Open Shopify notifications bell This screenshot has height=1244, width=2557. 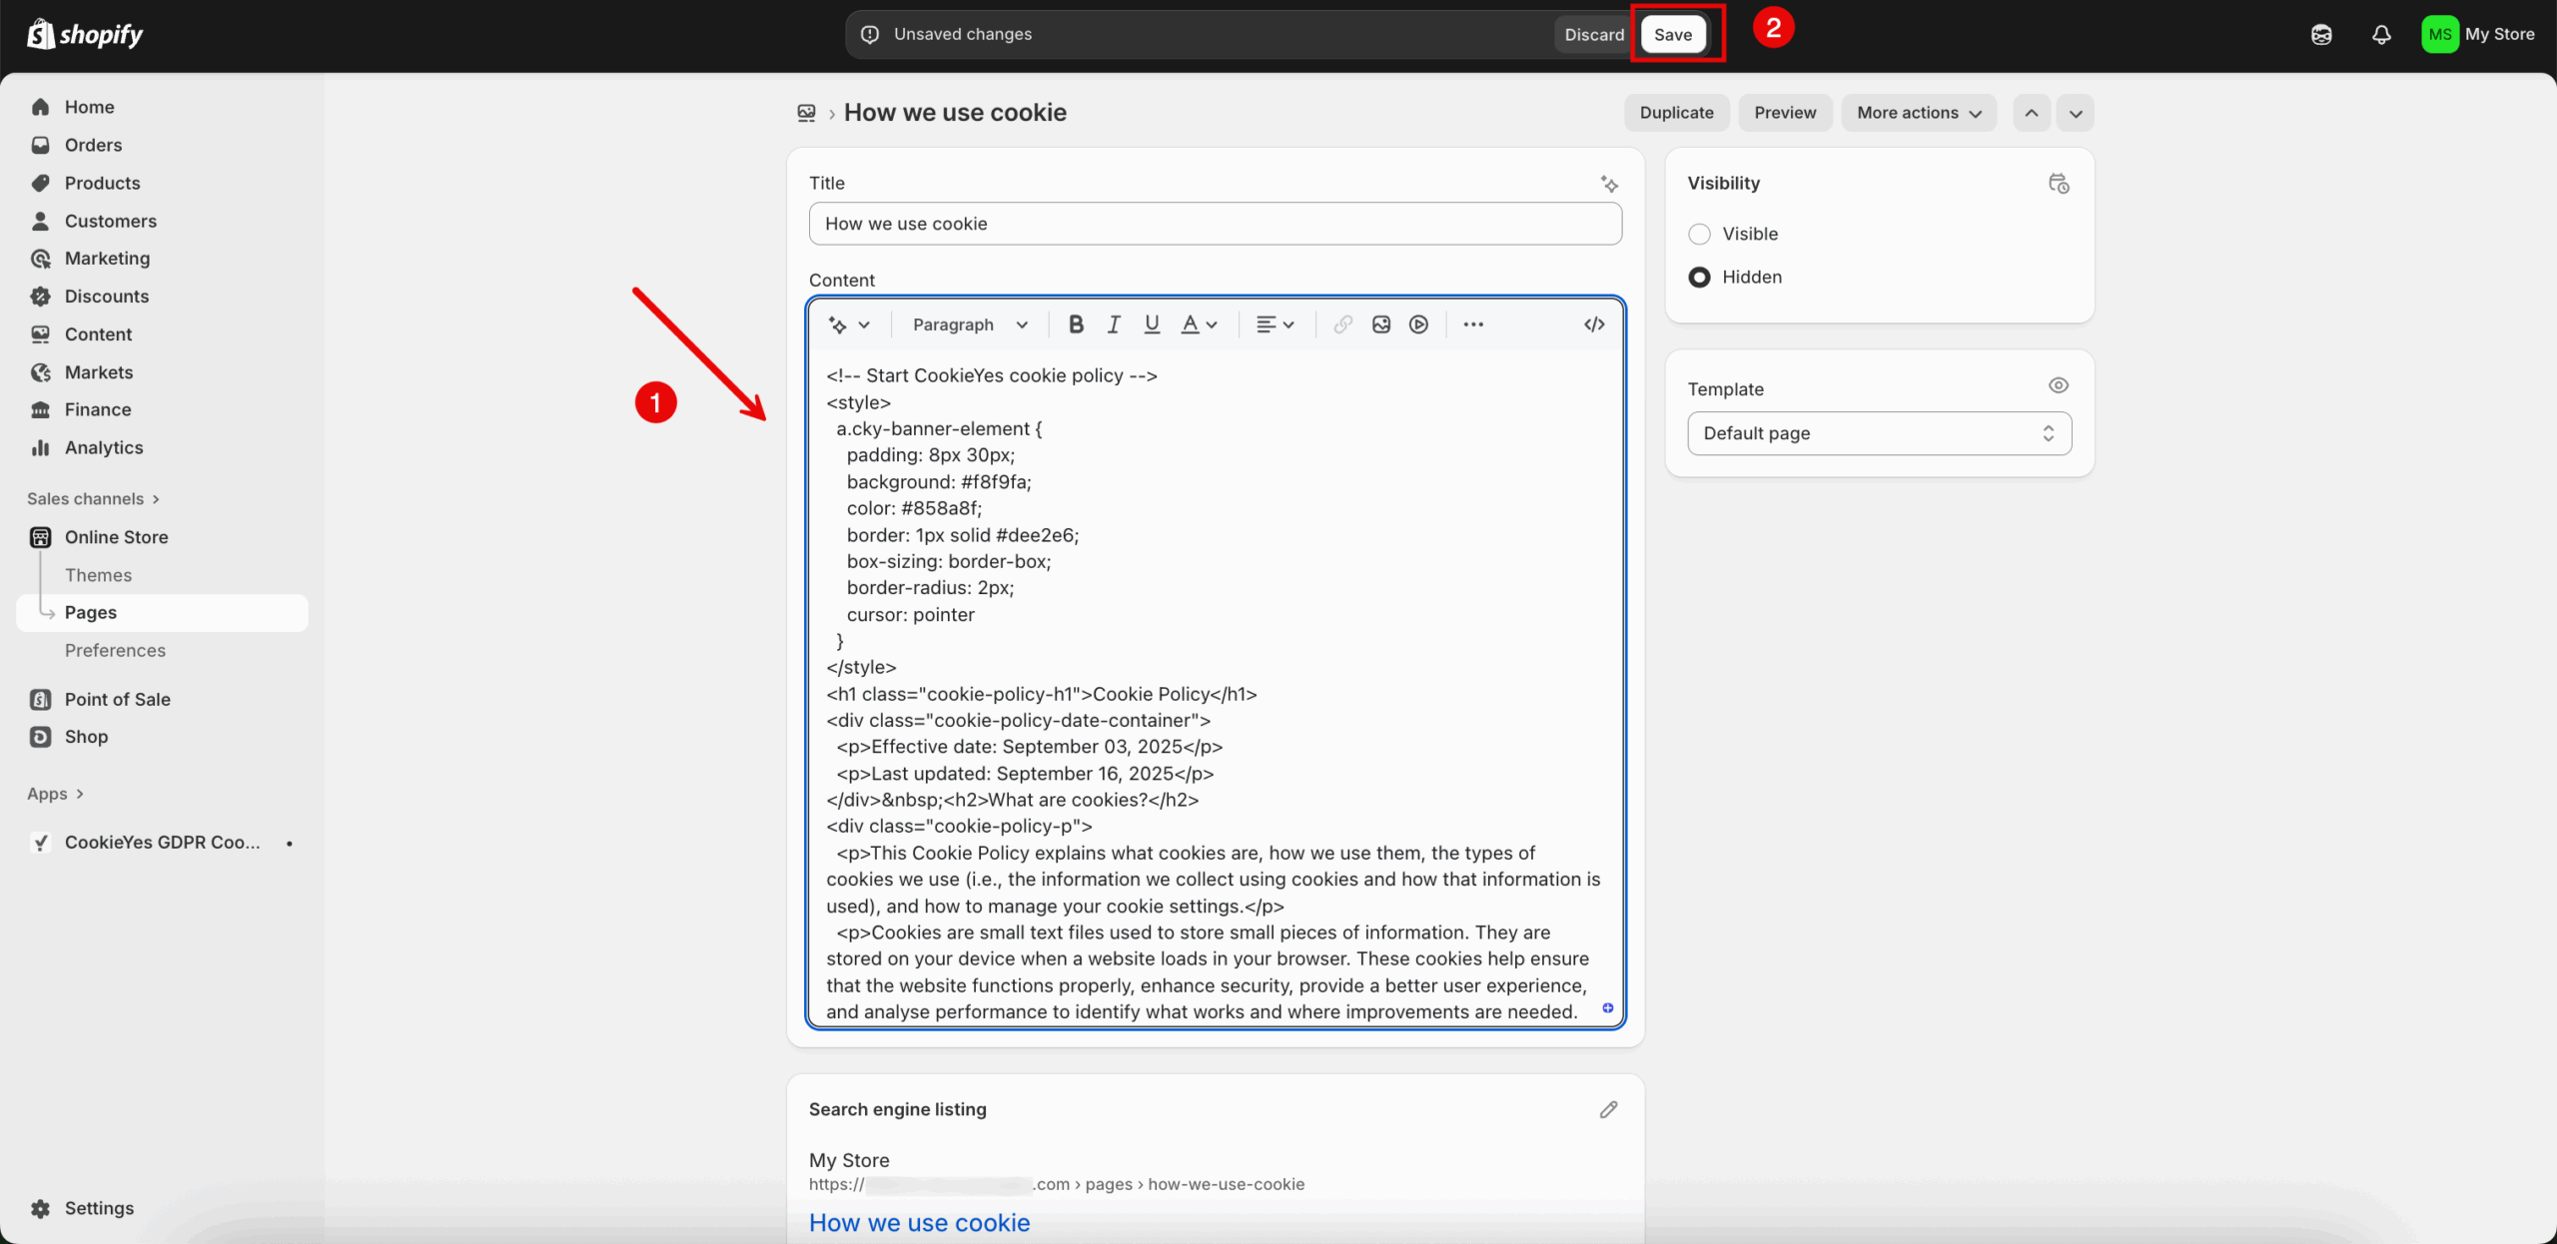2382,34
